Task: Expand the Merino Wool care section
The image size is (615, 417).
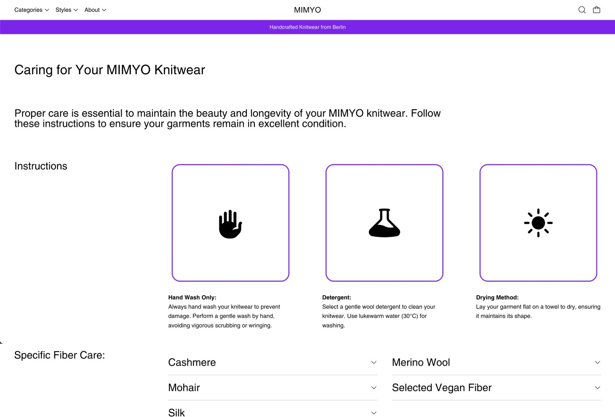Action: click(496, 363)
